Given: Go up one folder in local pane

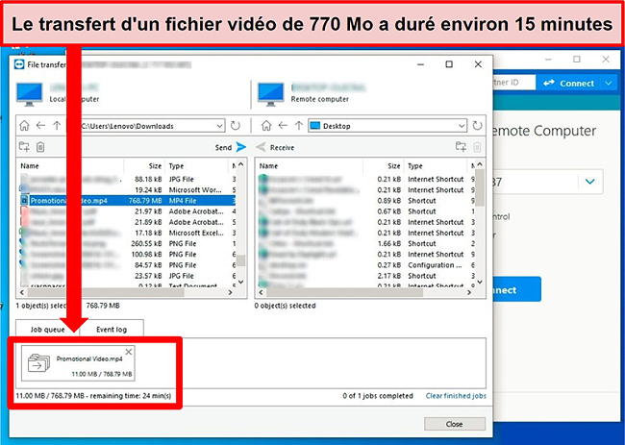Looking at the screenshot, I should 57,126.
